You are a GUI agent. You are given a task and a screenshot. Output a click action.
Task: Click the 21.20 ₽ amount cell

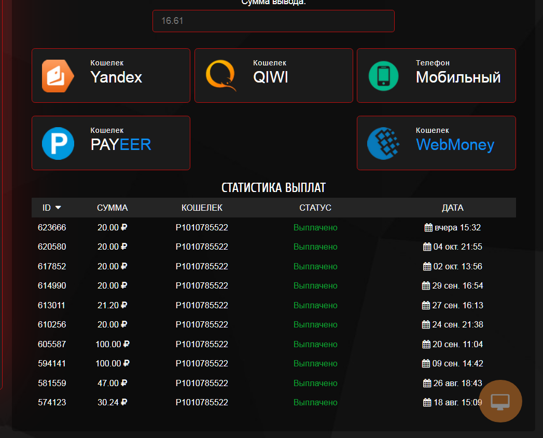pyautogui.click(x=112, y=305)
